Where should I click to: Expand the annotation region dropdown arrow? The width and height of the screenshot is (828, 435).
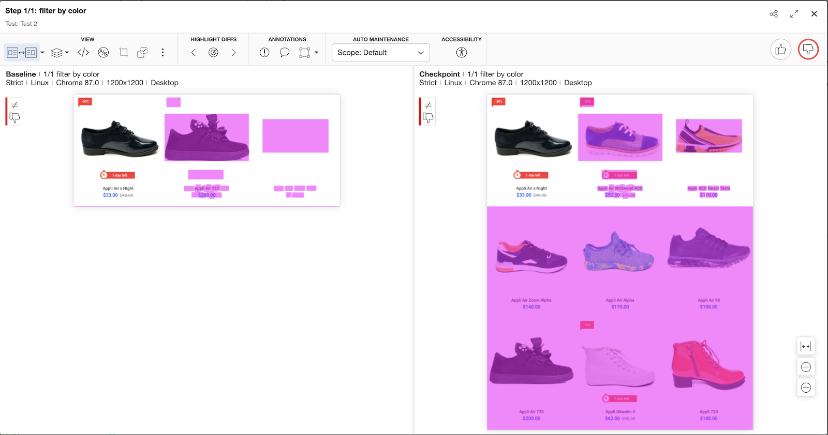coord(316,52)
